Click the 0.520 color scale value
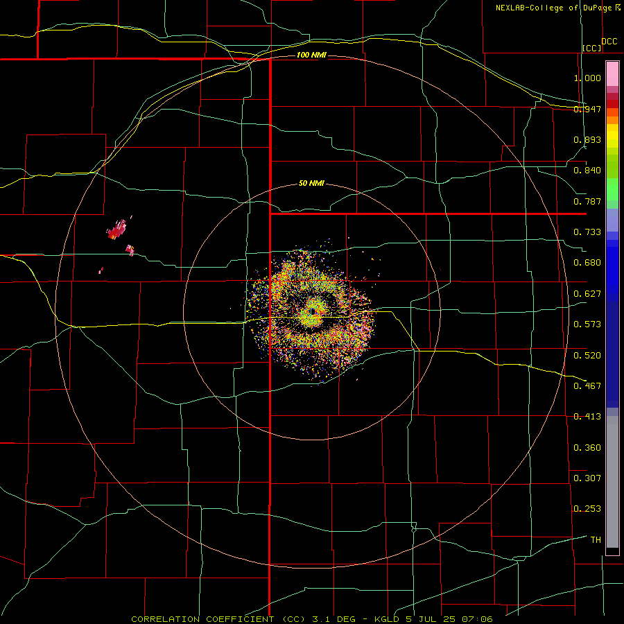This screenshot has width=624, height=624. (587, 356)
